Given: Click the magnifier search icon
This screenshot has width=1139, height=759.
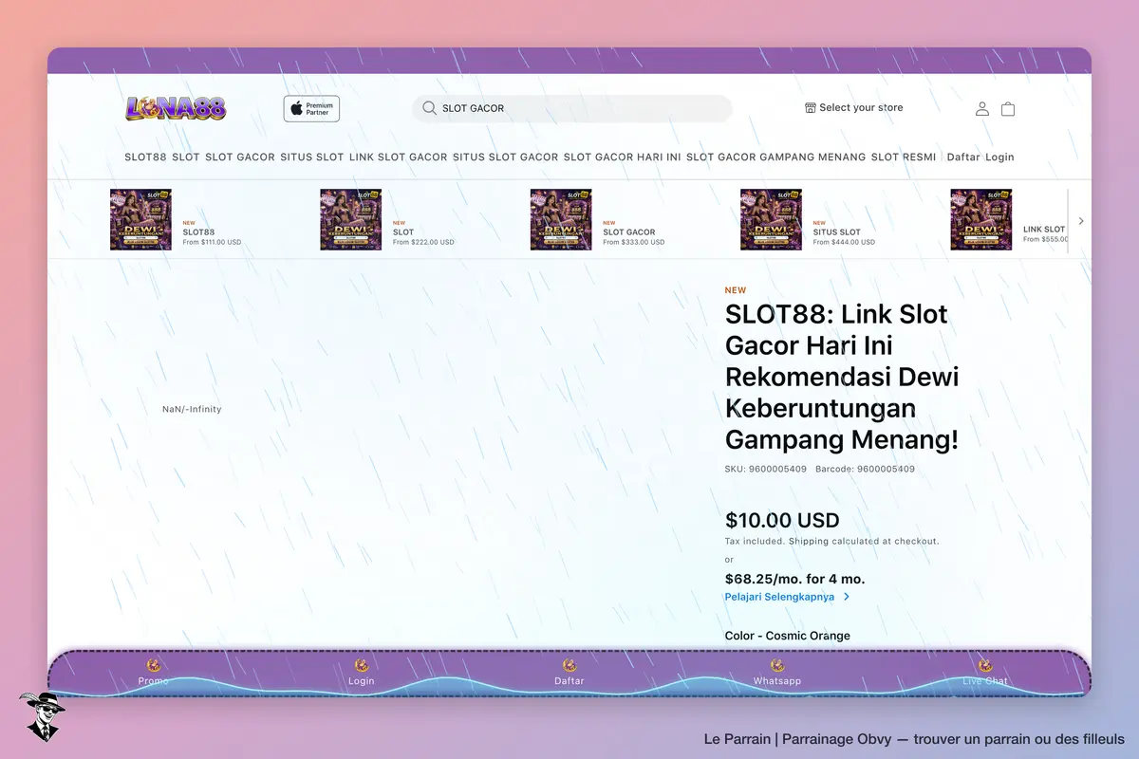Looking at the screenshot, I should tap(430, 108).
